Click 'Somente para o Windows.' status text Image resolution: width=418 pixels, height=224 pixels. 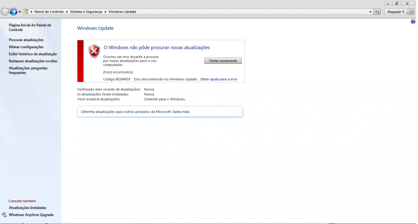tap(165, 99)
